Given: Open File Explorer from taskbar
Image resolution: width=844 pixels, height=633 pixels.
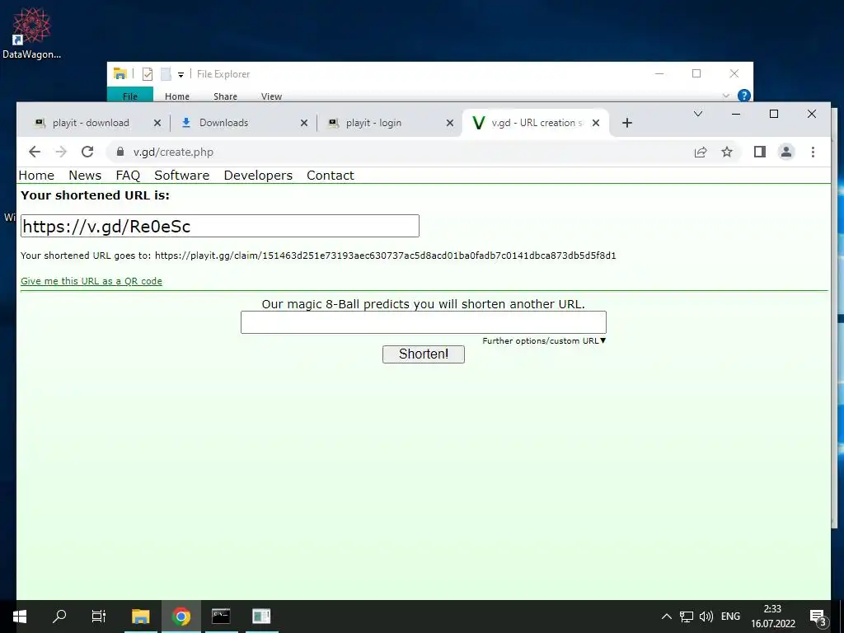Looking at the screenshot, I should point(140,617).
